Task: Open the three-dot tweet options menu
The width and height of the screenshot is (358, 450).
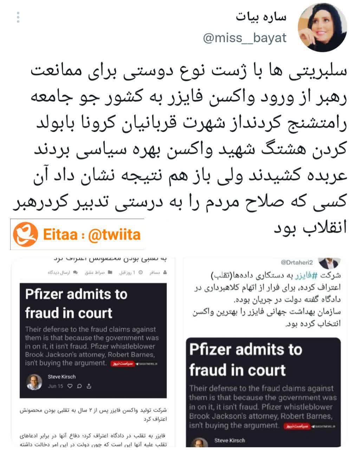Action: [x=18, y=17]
